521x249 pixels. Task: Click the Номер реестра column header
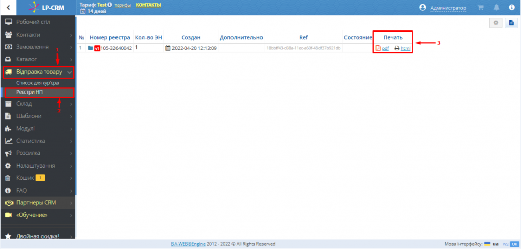coord(110,38)
